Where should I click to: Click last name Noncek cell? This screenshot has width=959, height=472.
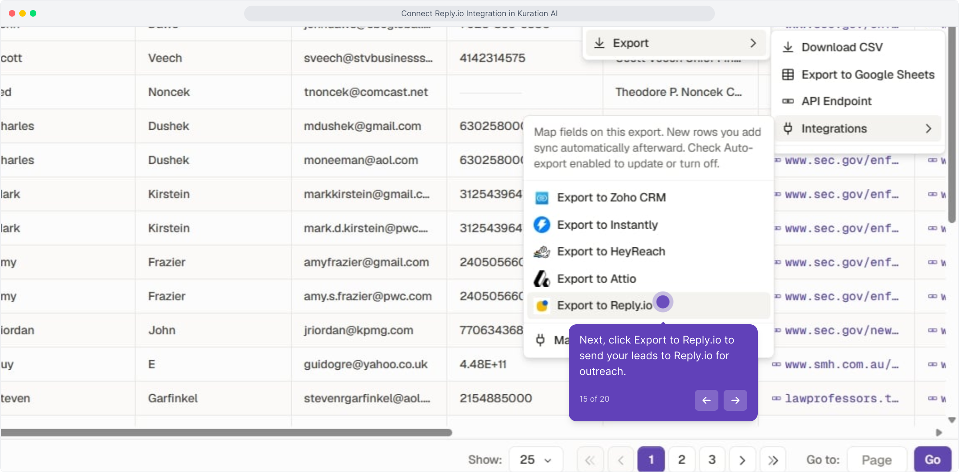(x=213, y=92)
